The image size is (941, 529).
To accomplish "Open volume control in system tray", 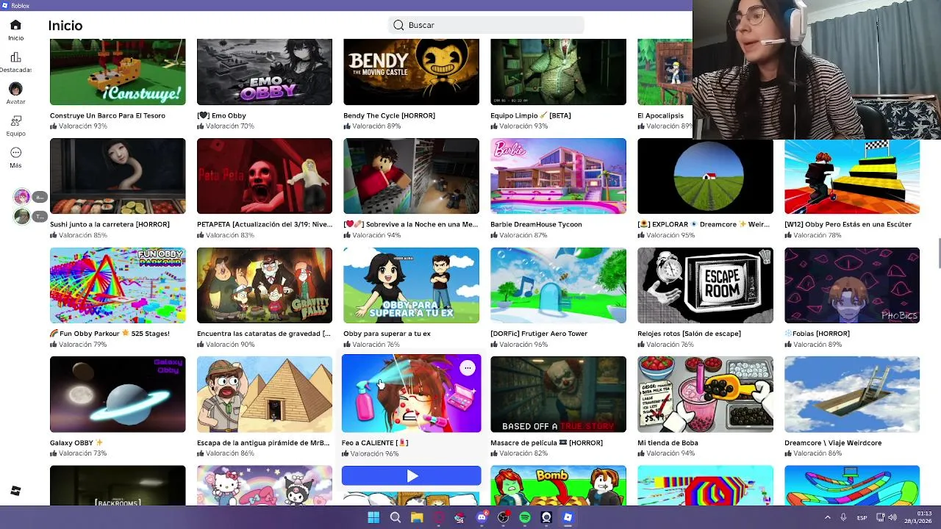I will pos(893,517).
